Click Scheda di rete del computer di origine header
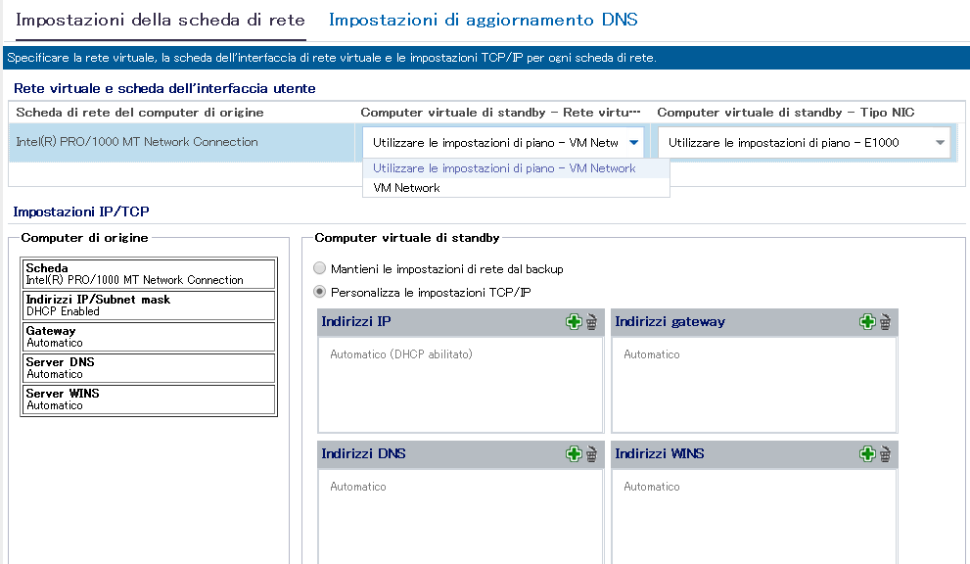This screenshot has height=564, width=970. tap(140, 113)
